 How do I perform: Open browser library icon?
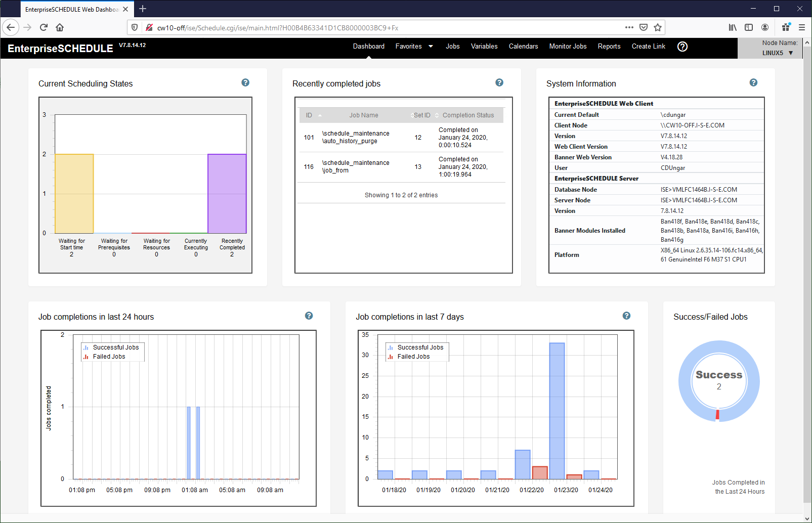tap(733, 27)
